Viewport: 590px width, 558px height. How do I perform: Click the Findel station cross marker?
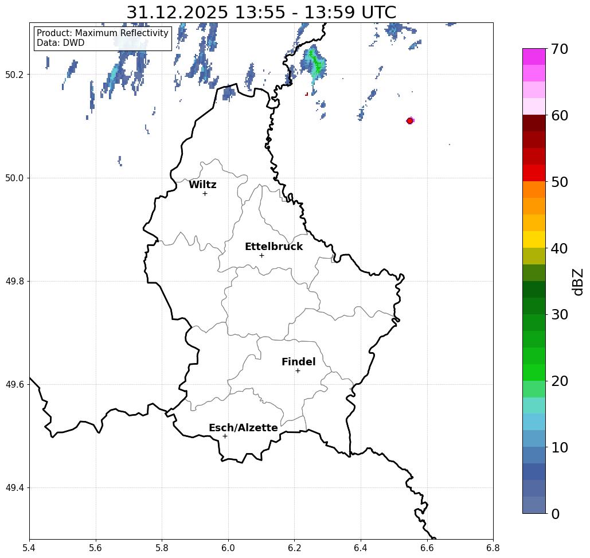[298, 370]
